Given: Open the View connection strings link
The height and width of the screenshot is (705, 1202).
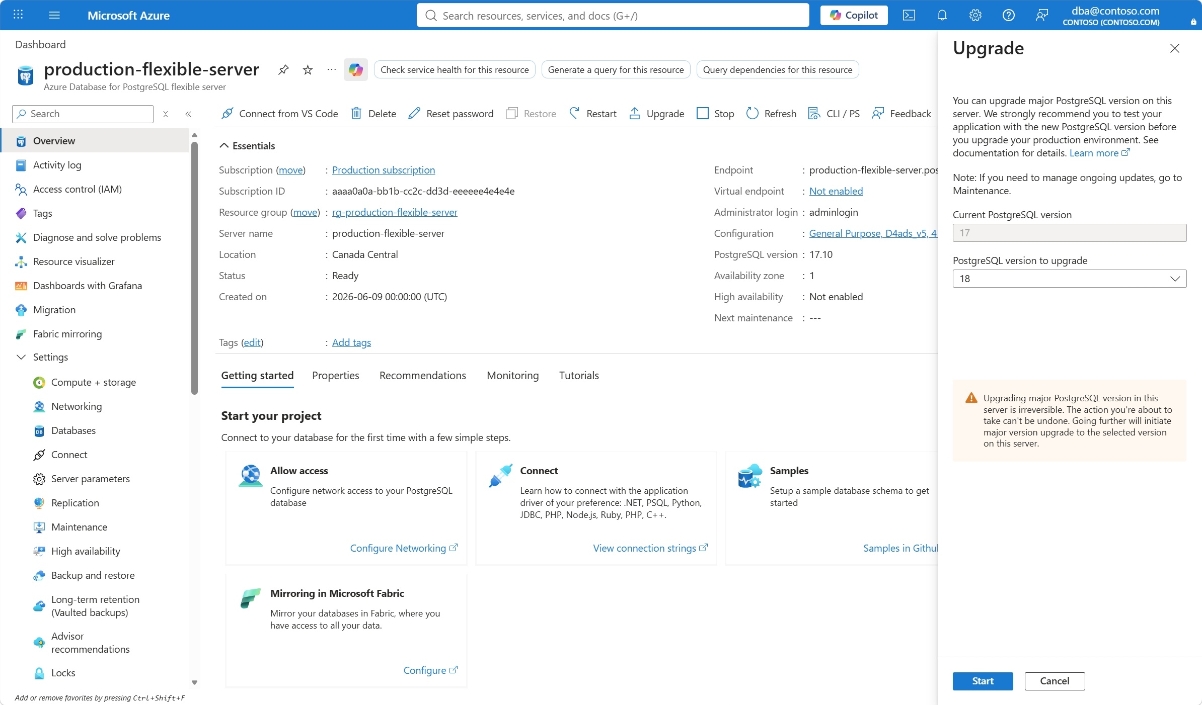Looking at the screenshot, I should click(x=650, y=548).
